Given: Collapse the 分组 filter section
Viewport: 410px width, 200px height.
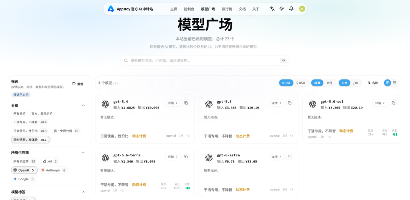Looking at the screenshot, I should (x=84, y=106).
